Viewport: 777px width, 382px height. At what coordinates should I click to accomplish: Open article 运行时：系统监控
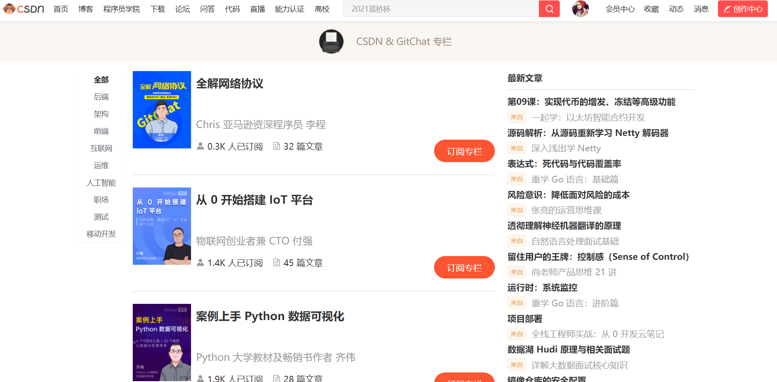click(542, 288)
